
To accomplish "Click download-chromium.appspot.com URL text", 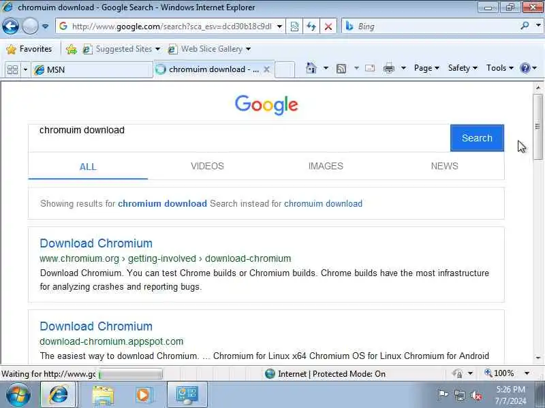I will point(111,341).
